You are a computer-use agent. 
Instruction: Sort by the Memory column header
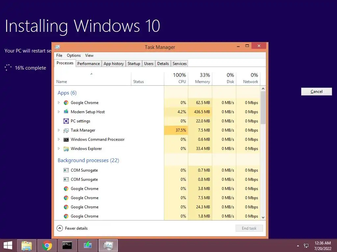[200, 78]
